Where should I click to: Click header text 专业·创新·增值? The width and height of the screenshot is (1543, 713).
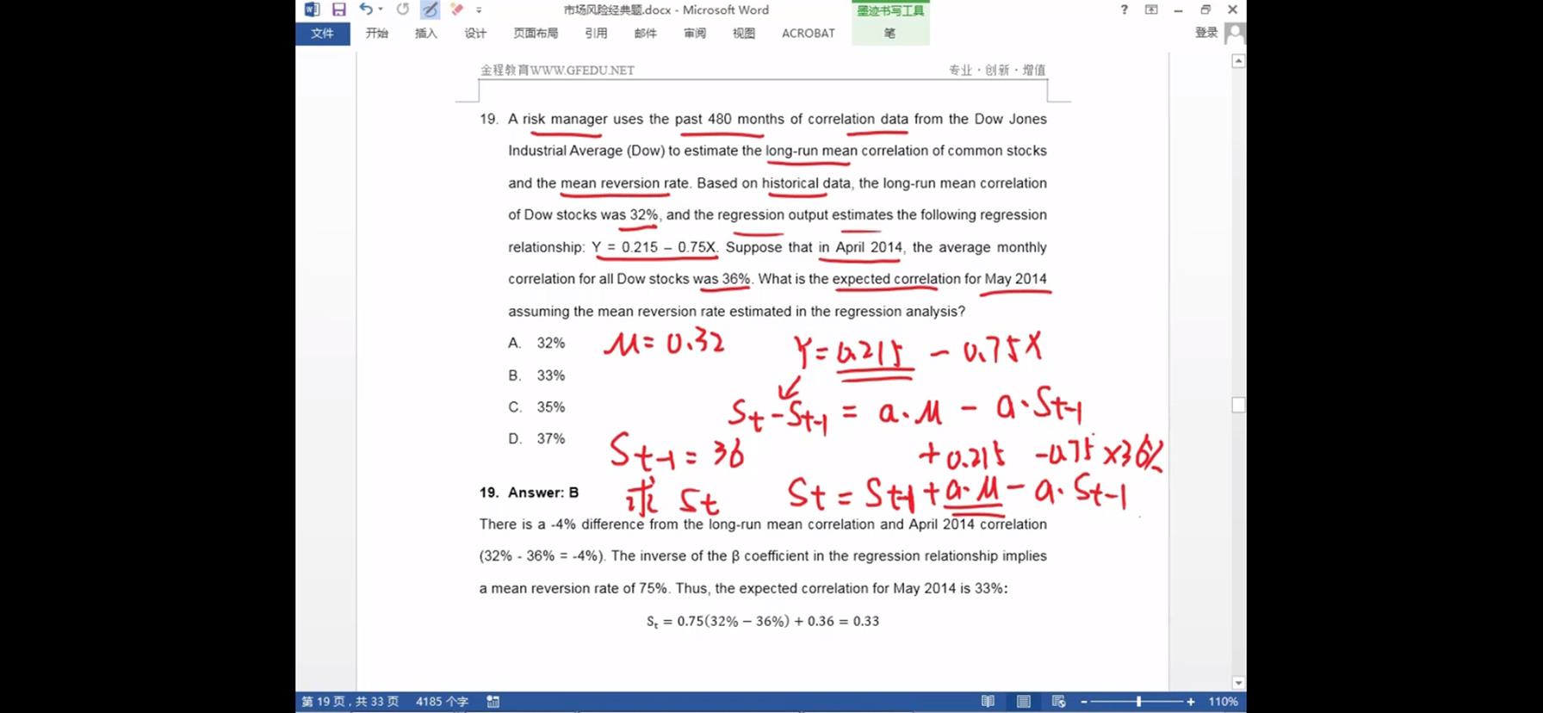[x=997, y=70]
